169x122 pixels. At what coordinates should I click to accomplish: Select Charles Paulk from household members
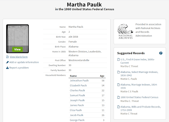77,90
